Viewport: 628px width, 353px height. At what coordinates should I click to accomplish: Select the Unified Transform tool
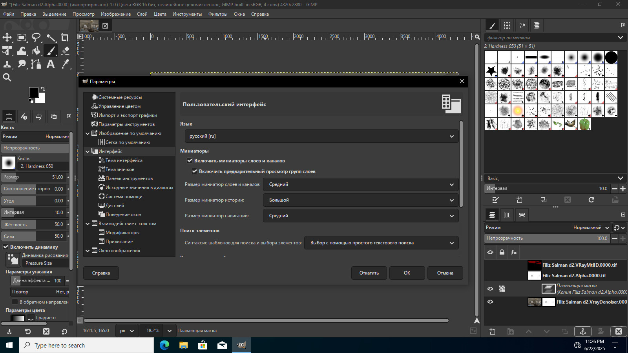(7, 51)
